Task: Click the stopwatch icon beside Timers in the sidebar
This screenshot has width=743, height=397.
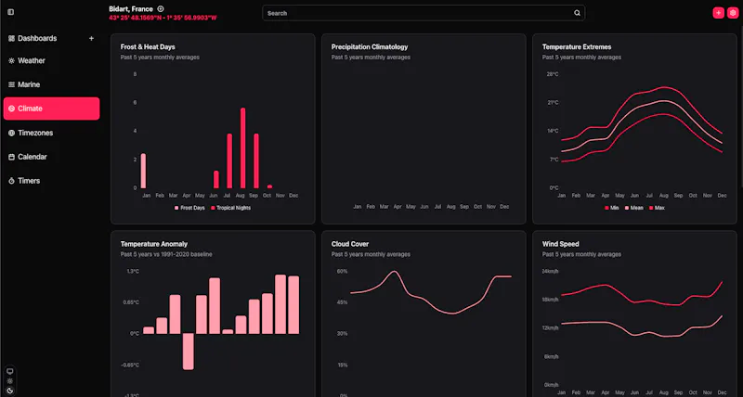Action: point(11,181)
